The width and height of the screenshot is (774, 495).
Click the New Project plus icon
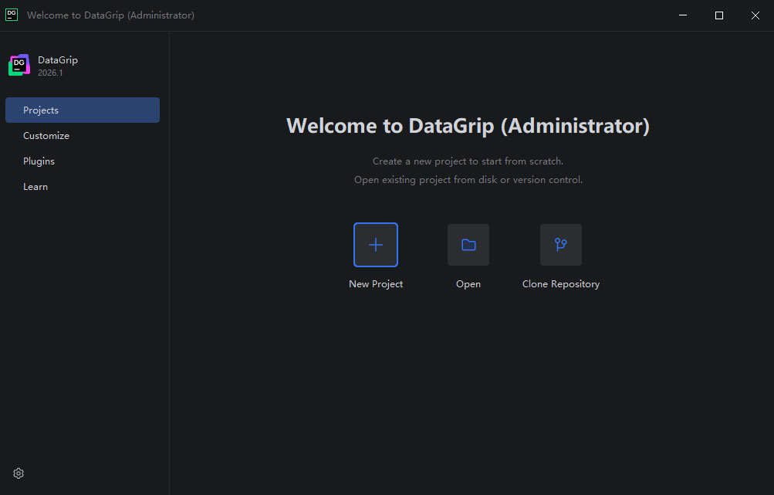click(x=376, y=245)
